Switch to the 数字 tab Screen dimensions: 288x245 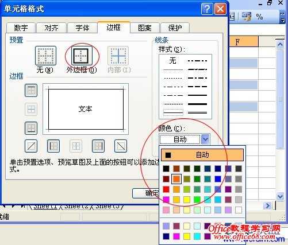point(21,28)
